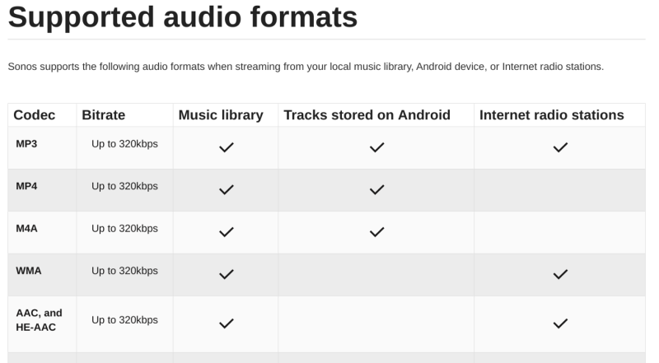This screenshot has height=363, width=659.
Task: Click the MP3 Android tracks checkmark
Action: point(376,147)
